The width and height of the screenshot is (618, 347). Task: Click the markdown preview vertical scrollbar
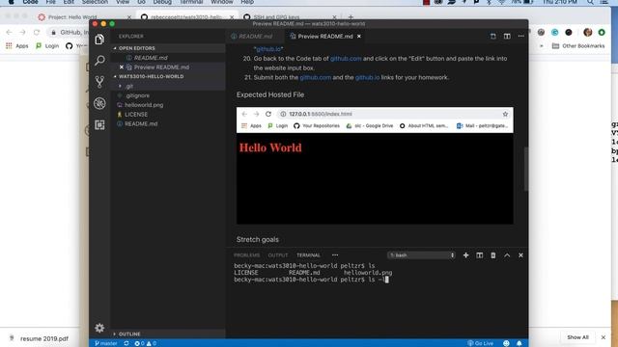click(525, 170)
